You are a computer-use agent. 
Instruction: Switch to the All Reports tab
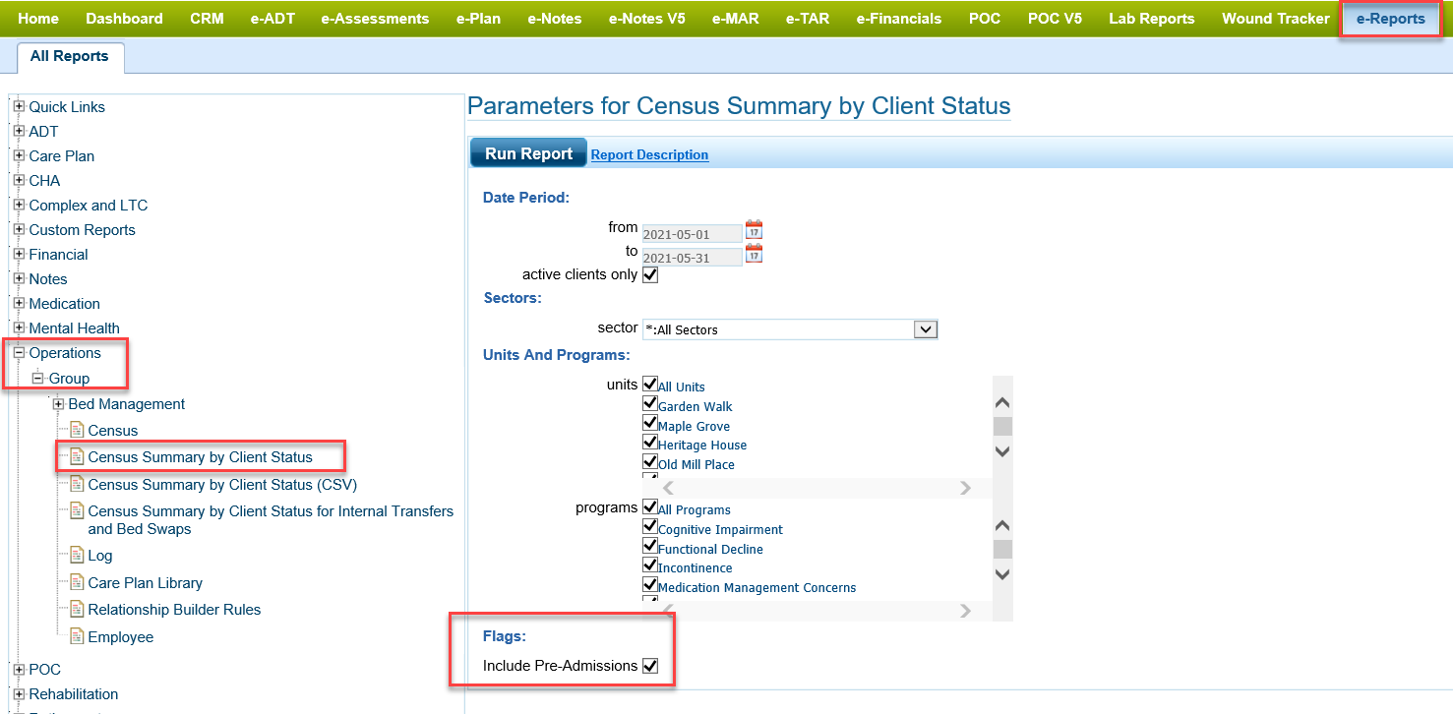tap(69, 56)
